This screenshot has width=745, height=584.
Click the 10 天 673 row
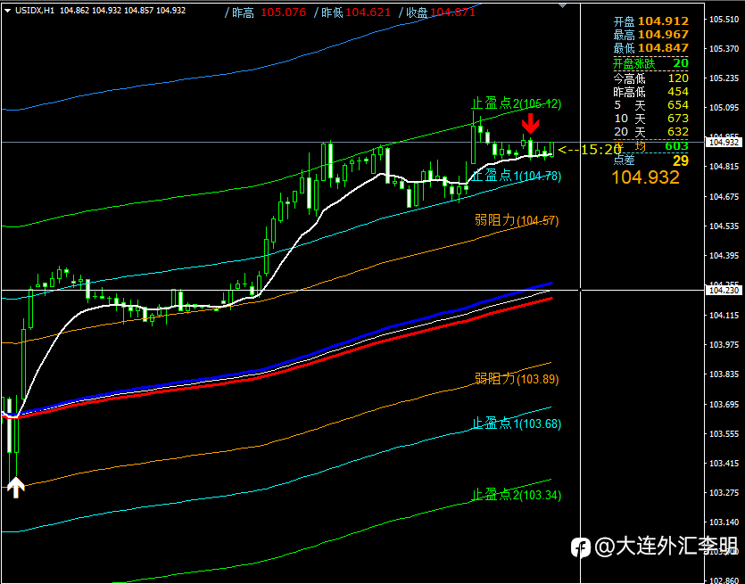tap(650, 119)
